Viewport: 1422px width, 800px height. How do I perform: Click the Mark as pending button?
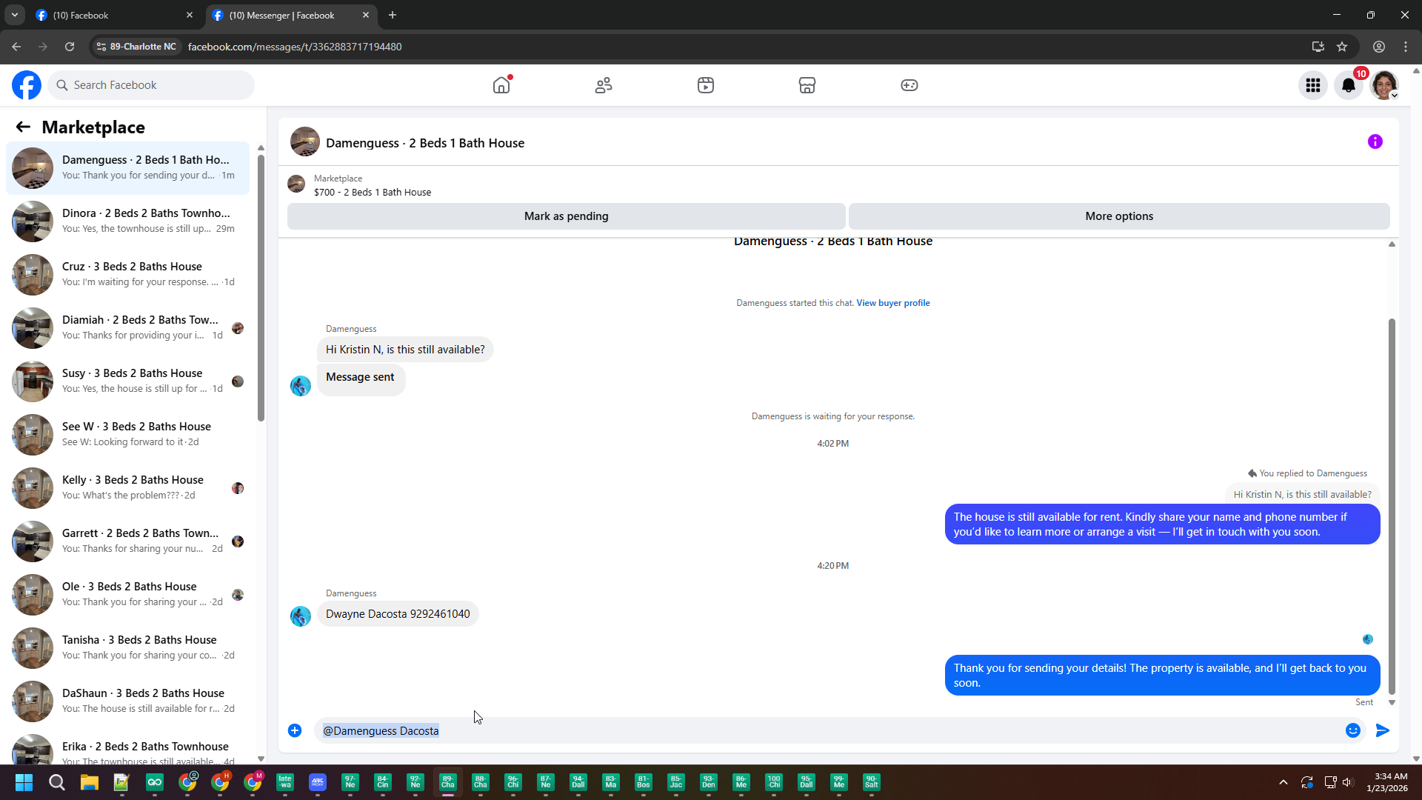coord(567,216)
